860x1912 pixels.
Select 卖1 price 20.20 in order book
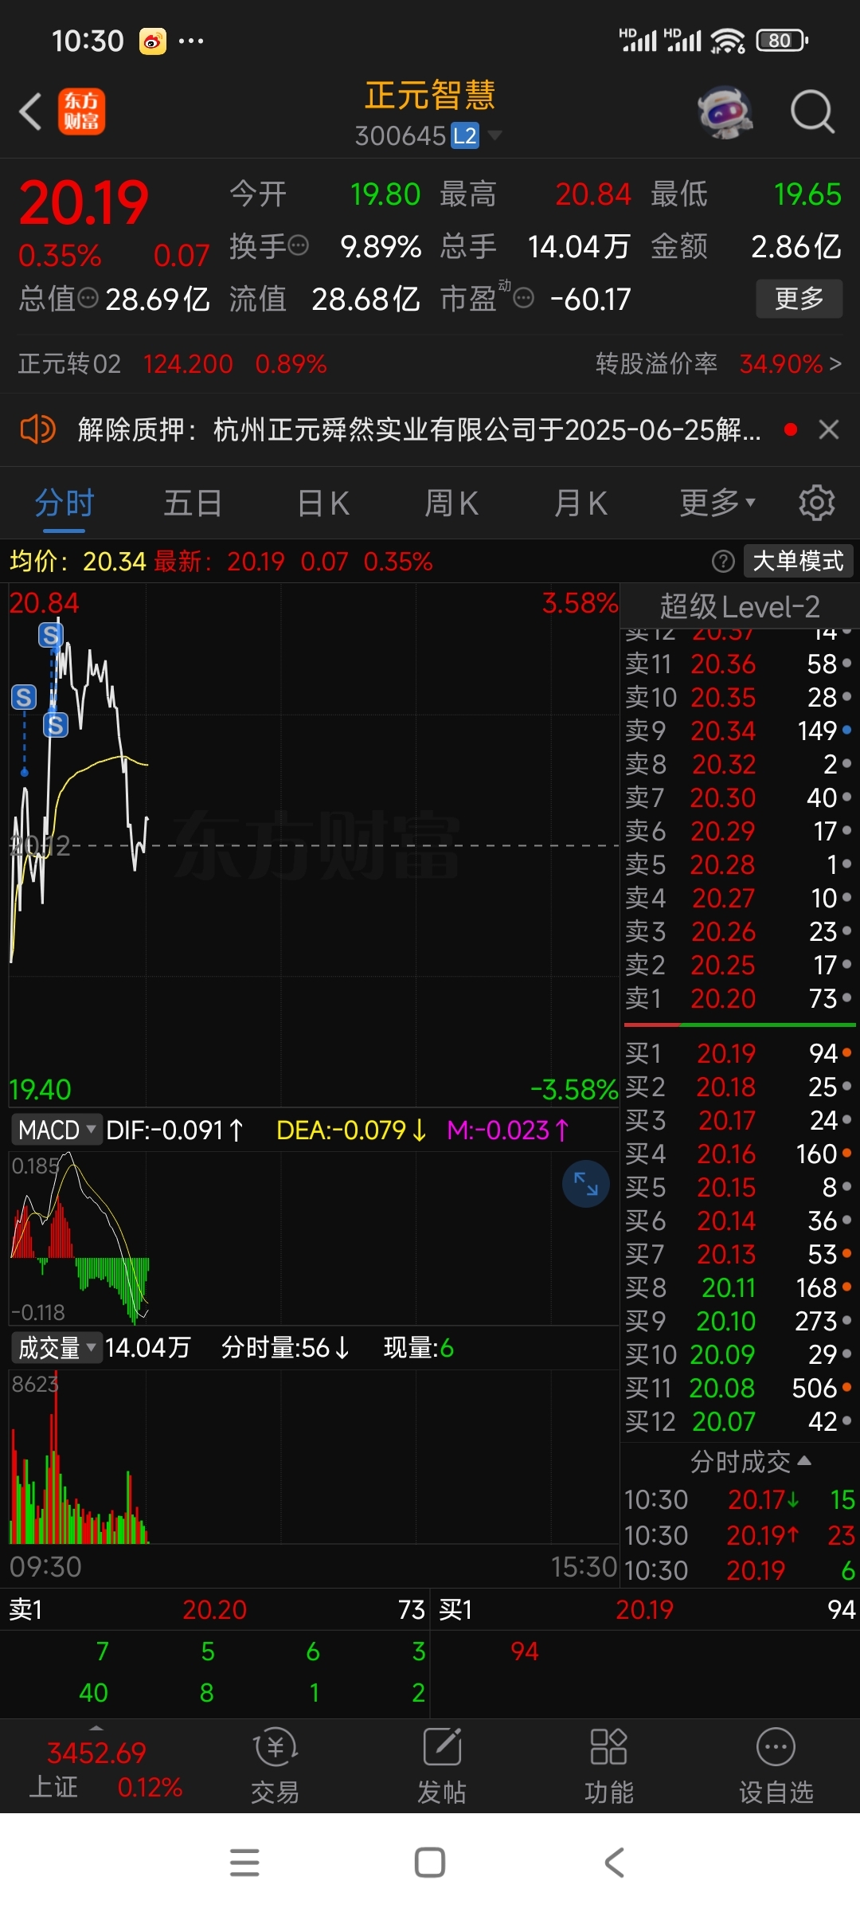739,998
